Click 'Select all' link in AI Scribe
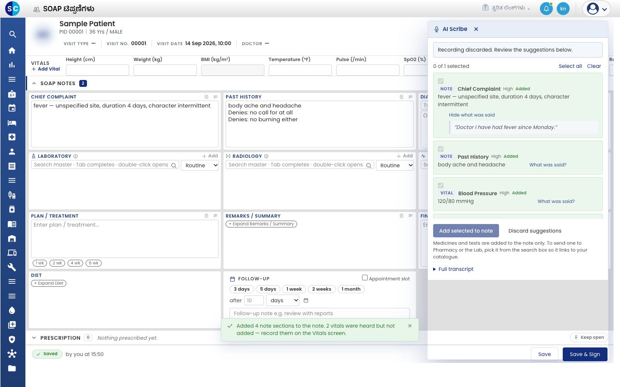Image resolution: width=620 pixels, height=387 pixels. pyautogui.click(x=570, y=66)
